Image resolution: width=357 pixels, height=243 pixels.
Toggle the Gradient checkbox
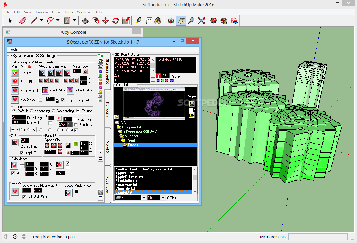click(76, 130)
